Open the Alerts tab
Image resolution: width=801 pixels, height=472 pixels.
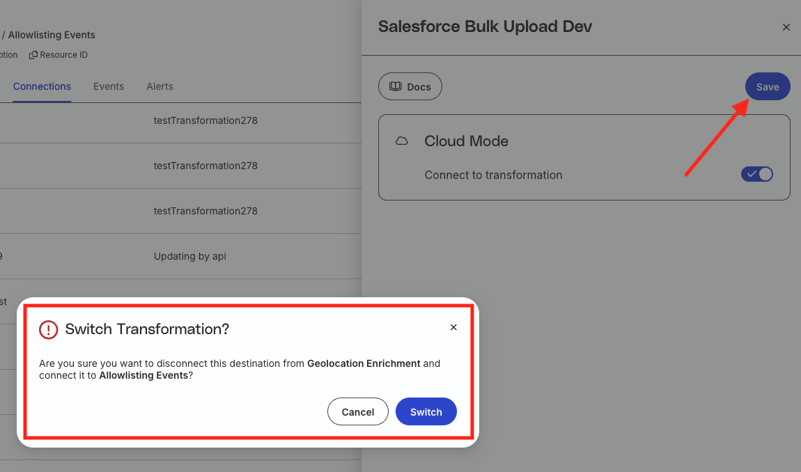point(160,86)
